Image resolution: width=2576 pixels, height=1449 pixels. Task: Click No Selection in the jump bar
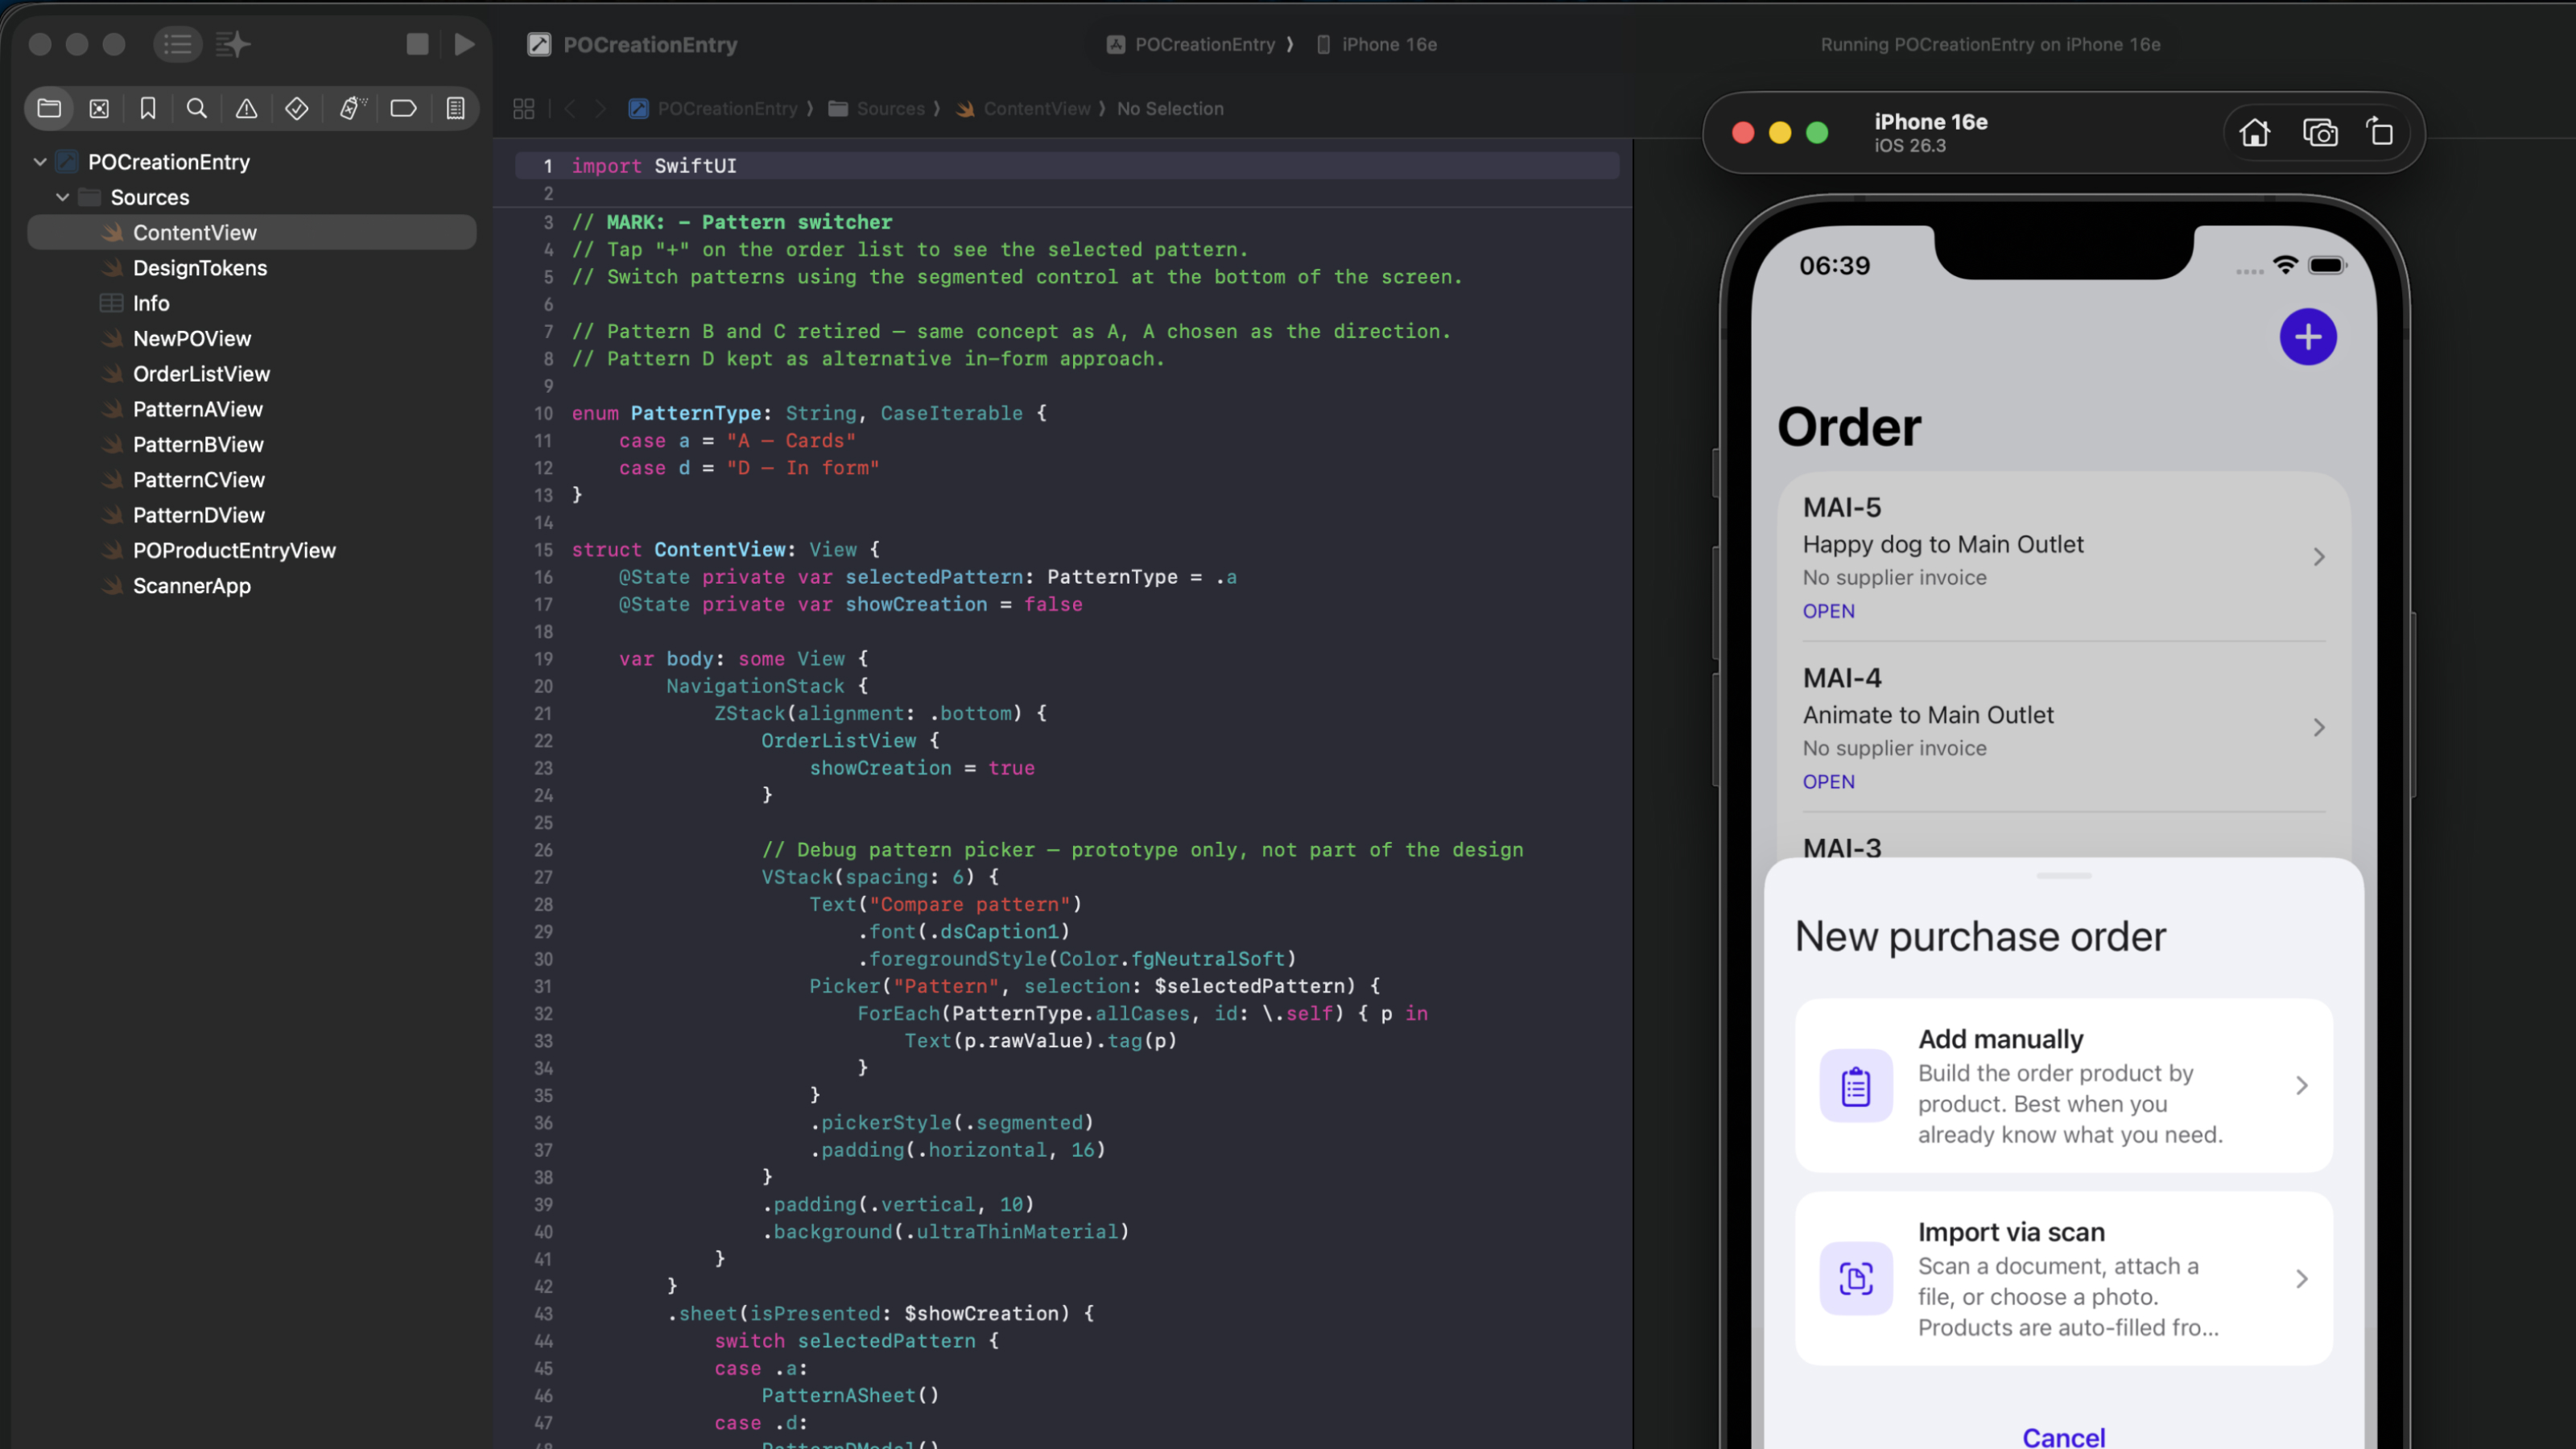(1170, 108)
